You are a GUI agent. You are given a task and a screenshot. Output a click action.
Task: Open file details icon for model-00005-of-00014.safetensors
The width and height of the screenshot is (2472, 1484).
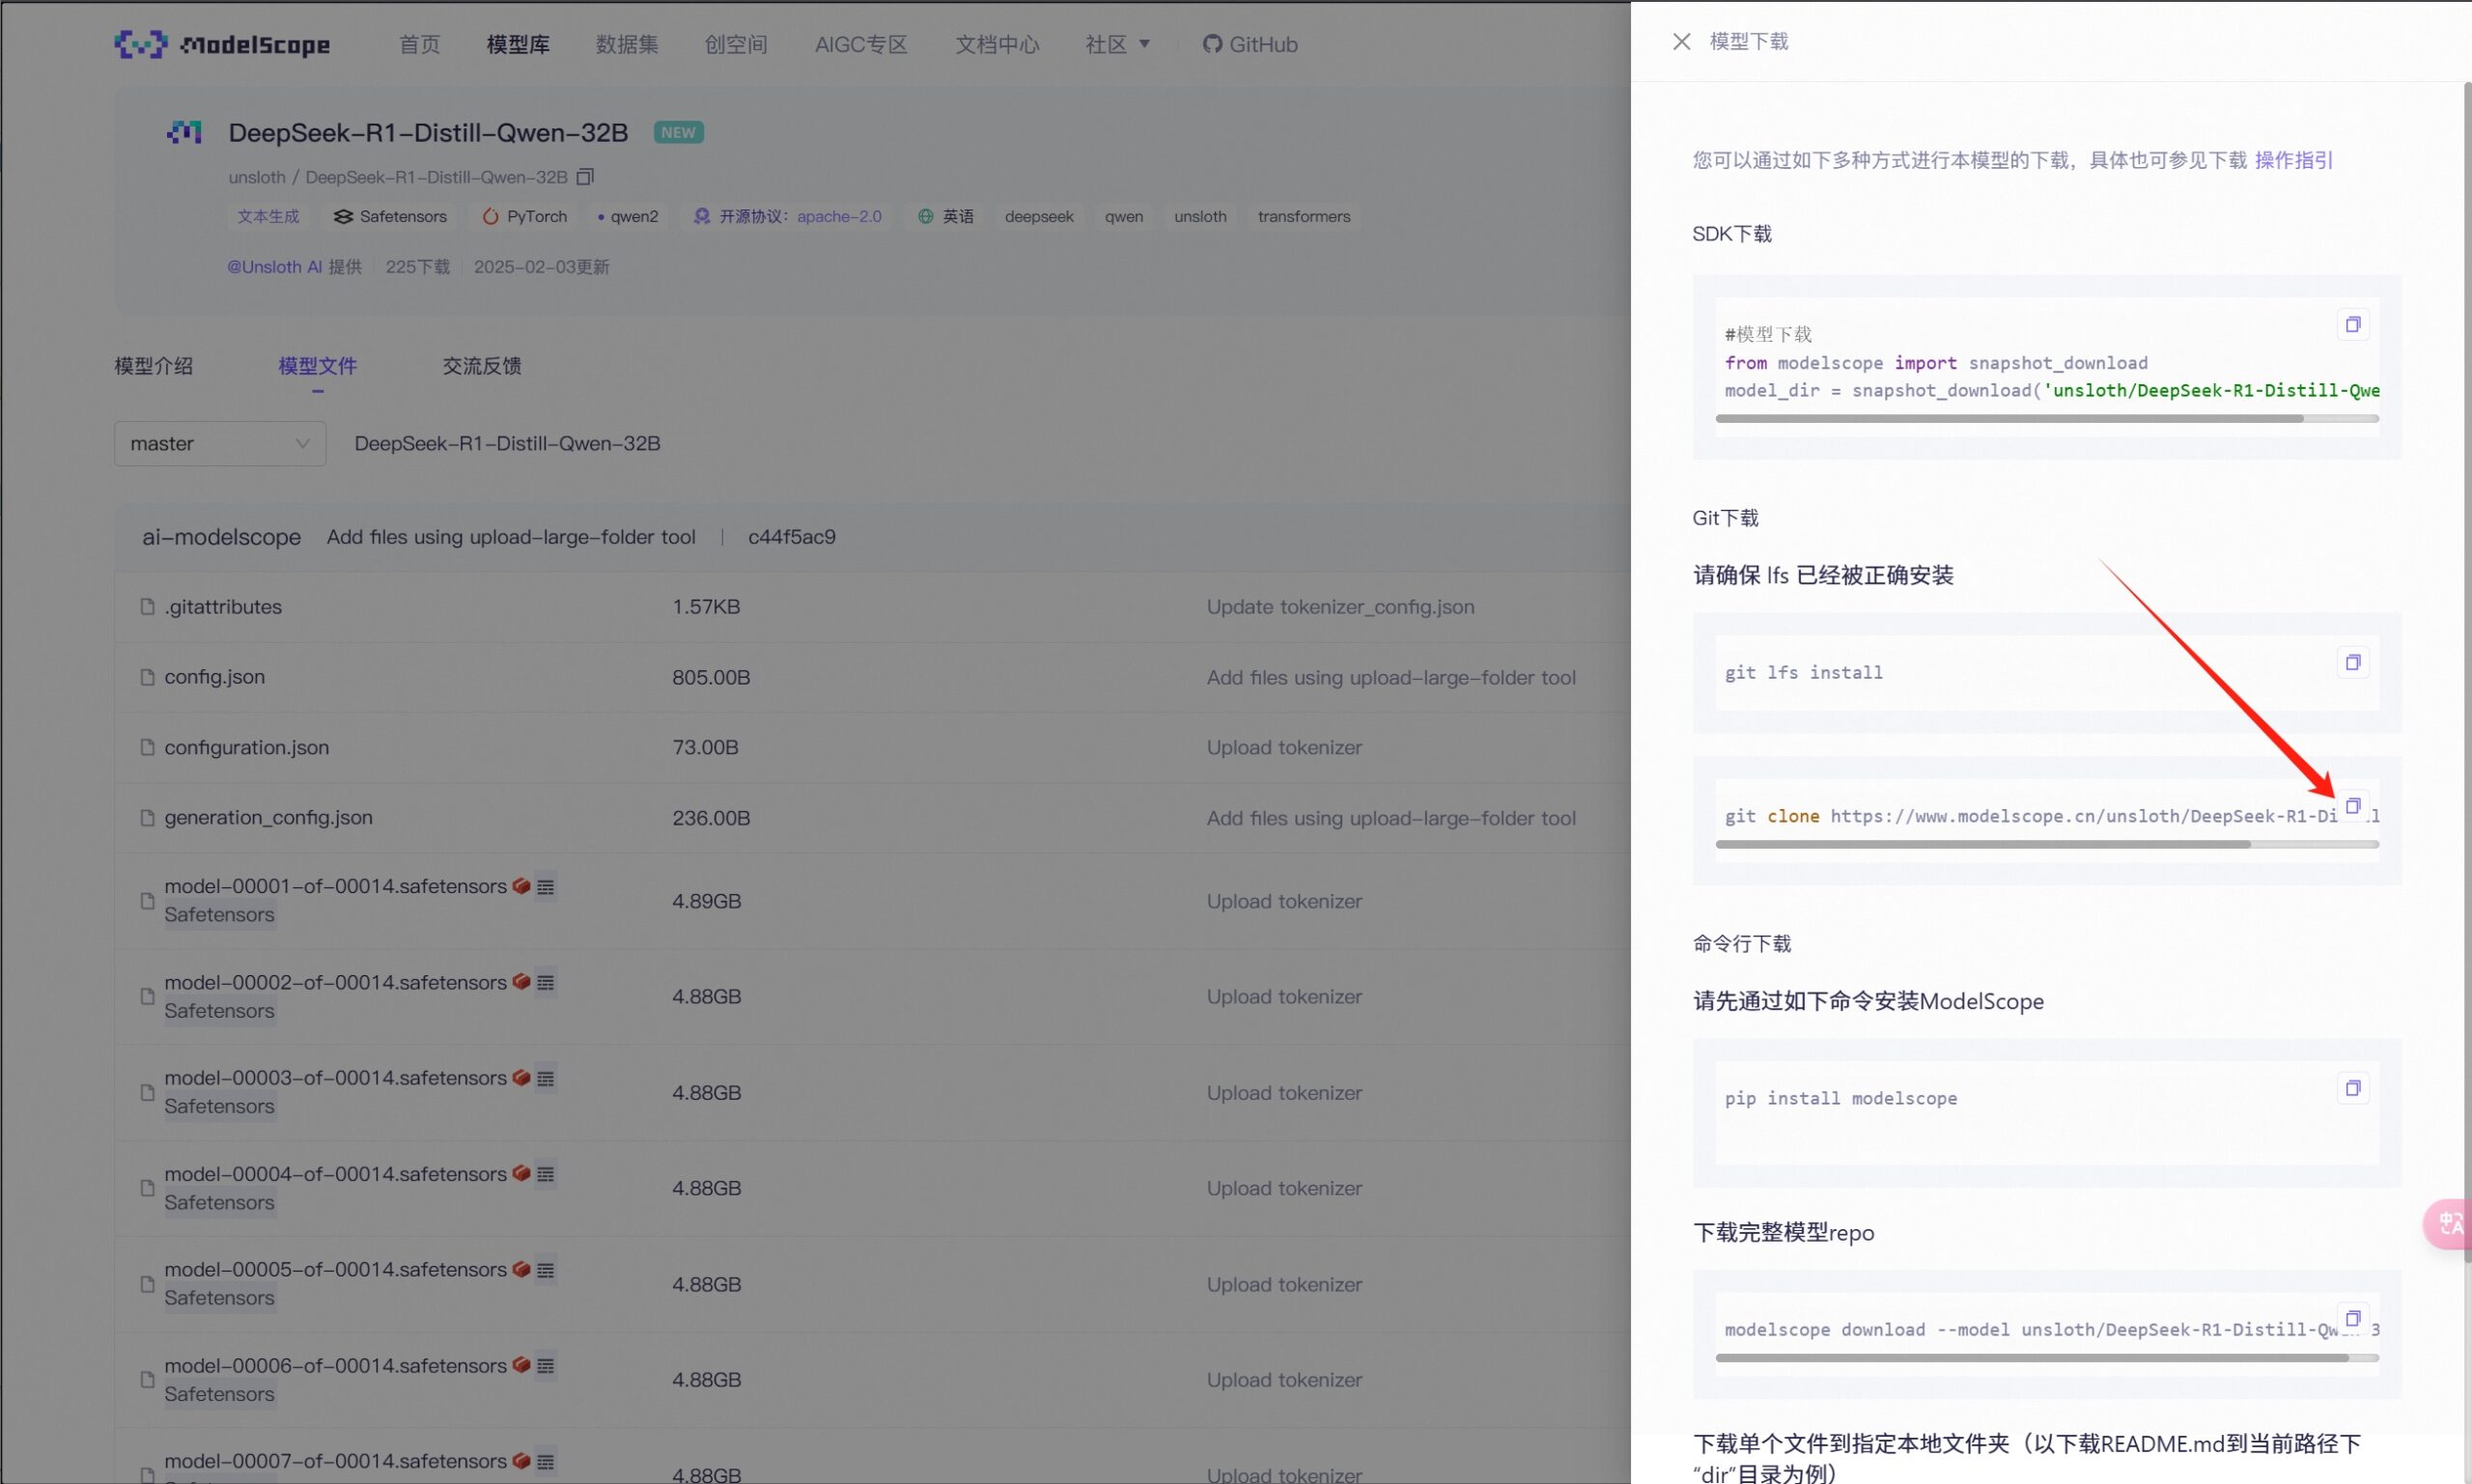coord(545,1270)
